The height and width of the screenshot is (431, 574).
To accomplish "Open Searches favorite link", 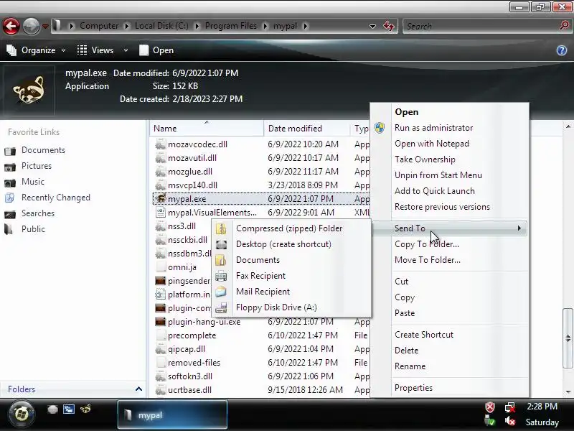I will click(38, 213).
